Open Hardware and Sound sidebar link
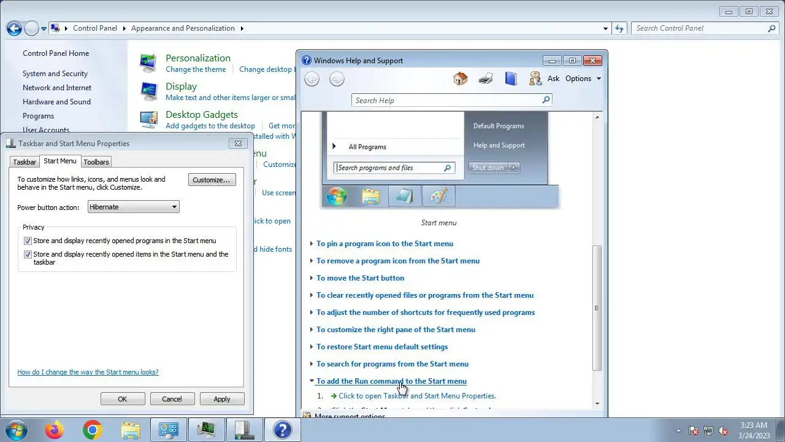 point(56,102)
